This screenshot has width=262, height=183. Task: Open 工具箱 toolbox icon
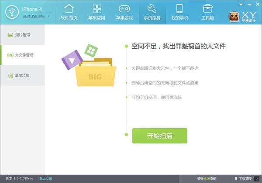(207, 9)
